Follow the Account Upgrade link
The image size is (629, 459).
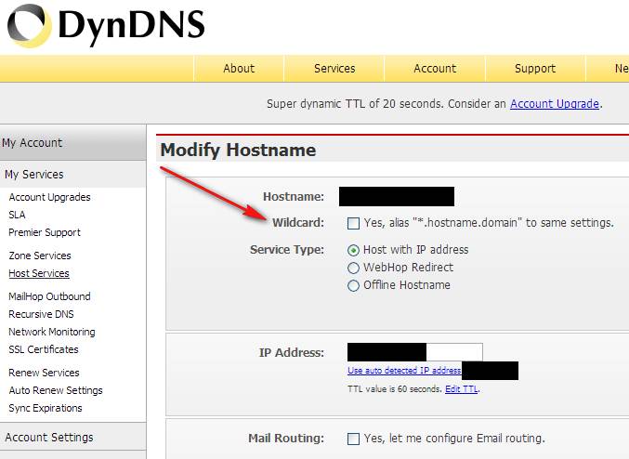555,104
